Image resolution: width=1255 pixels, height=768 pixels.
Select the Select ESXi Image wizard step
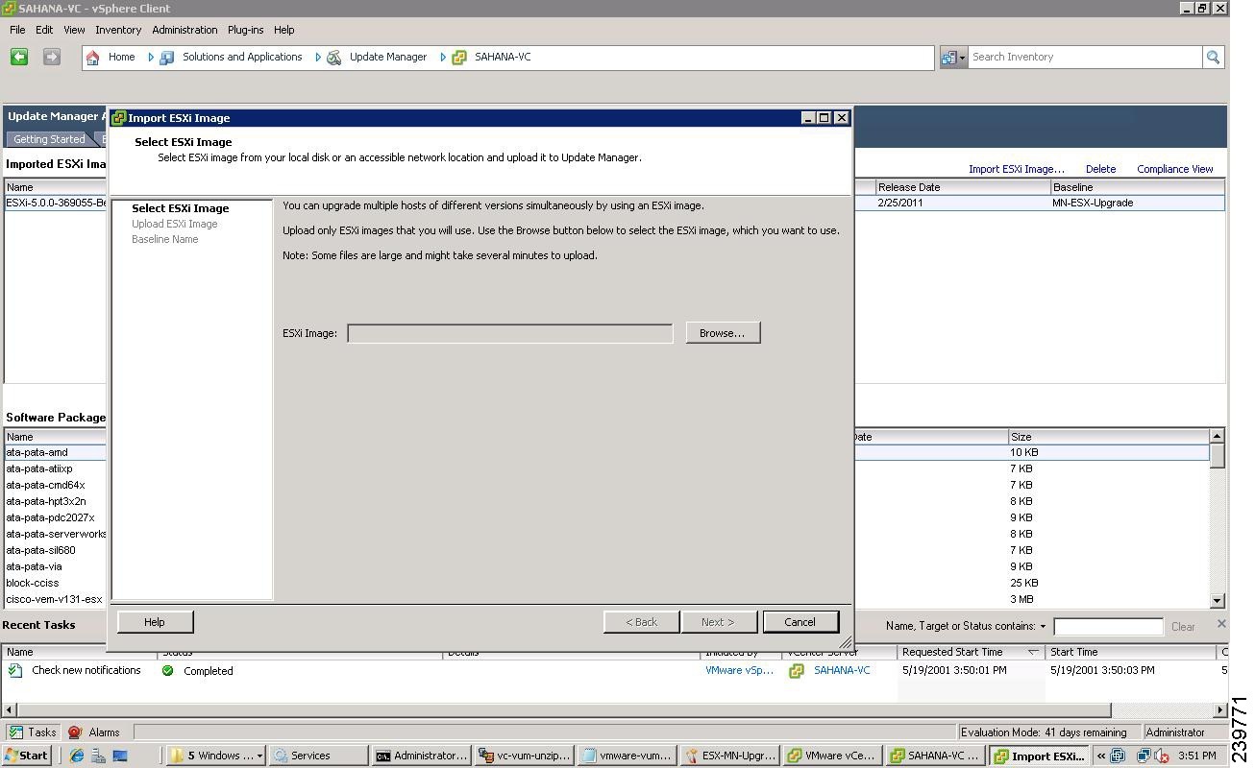point(180,208)
